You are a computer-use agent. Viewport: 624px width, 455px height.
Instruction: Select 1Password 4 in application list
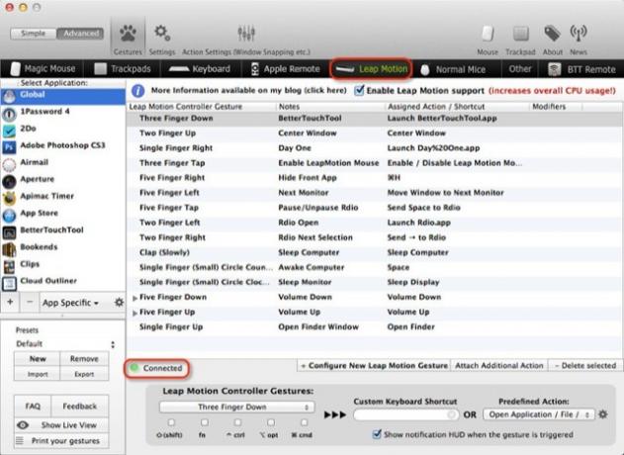click(x=63, y=112)
